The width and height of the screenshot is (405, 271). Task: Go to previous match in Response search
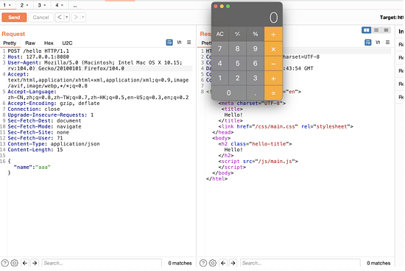[x=223, y=263]
